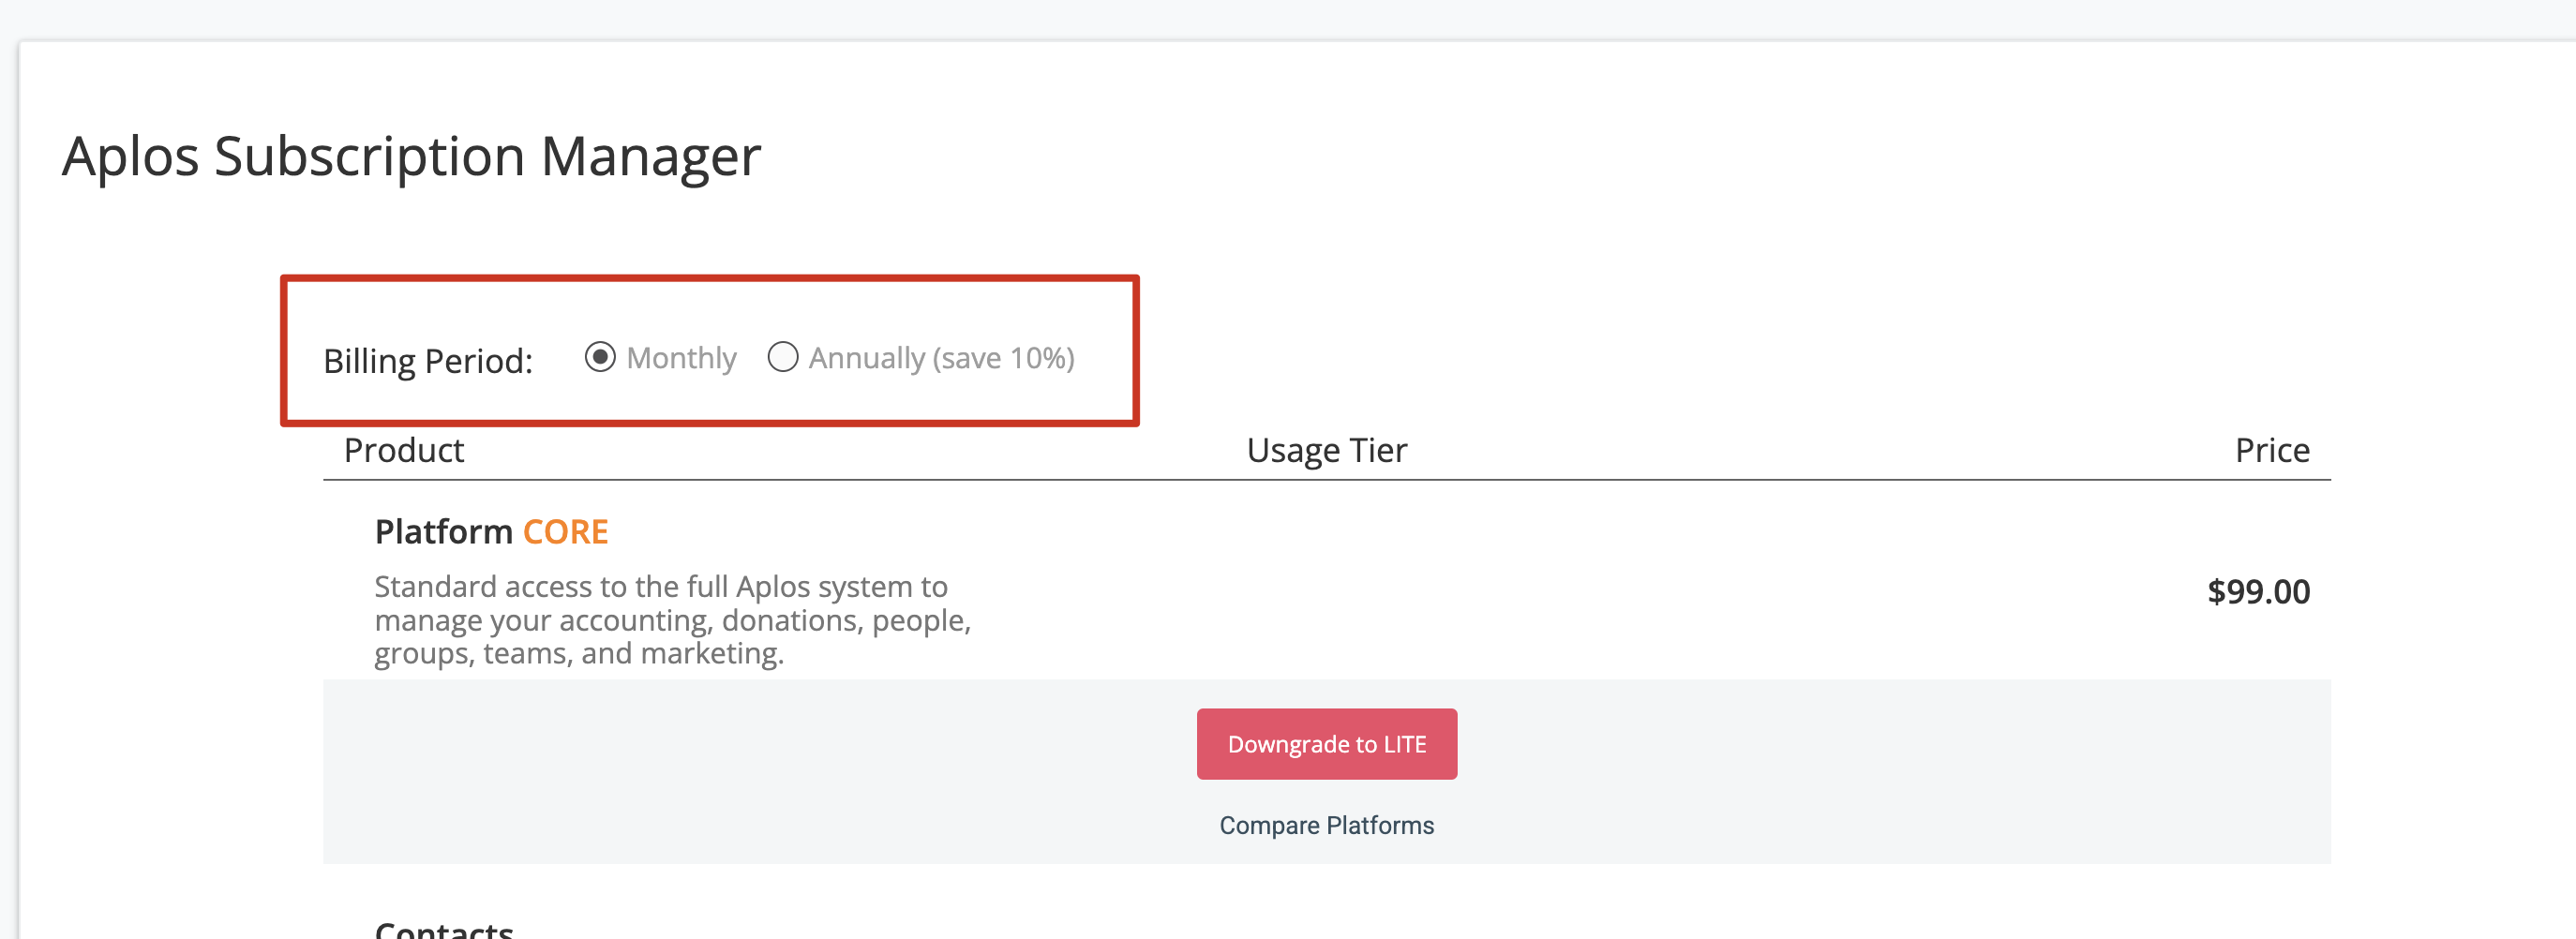
Task: Click the Platform CORE description paragraph
Action: (x=673, y=619)
